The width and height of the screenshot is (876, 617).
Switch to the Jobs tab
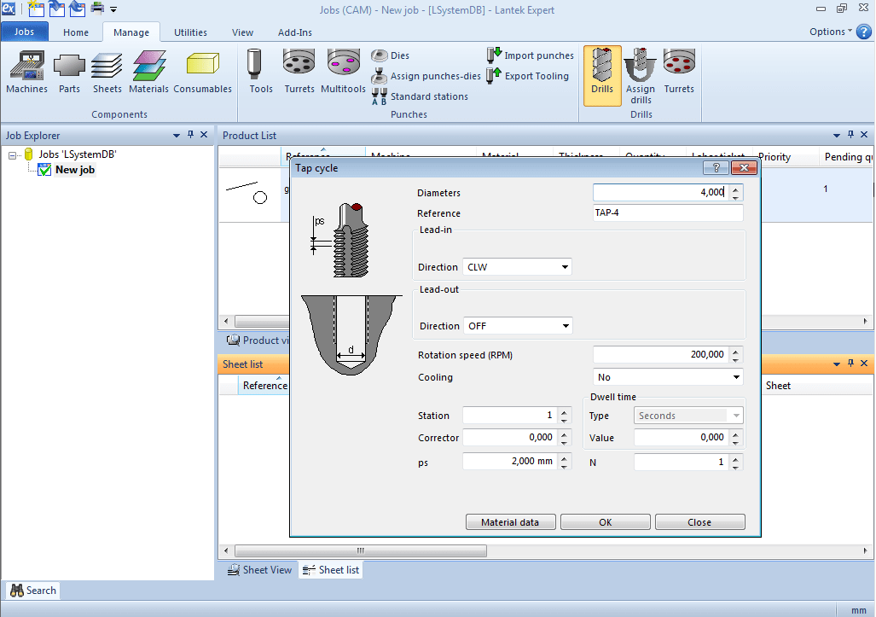(24, 32)
